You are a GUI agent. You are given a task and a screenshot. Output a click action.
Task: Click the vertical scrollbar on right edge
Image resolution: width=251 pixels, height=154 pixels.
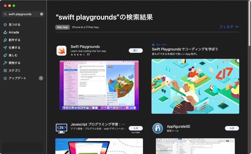pyautogui.click(x=249, y=24)
